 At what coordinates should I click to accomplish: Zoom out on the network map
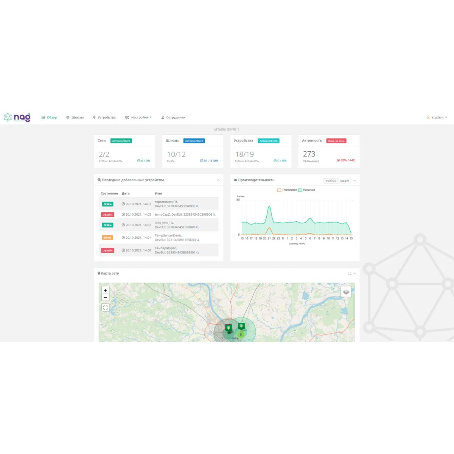pyautogui.click(x=106, y=298)
